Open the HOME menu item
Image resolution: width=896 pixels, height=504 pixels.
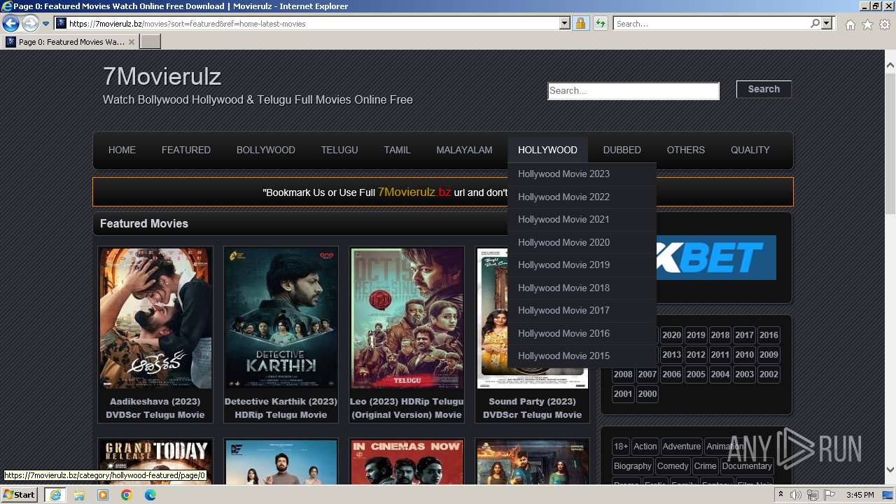pos(122,150)
